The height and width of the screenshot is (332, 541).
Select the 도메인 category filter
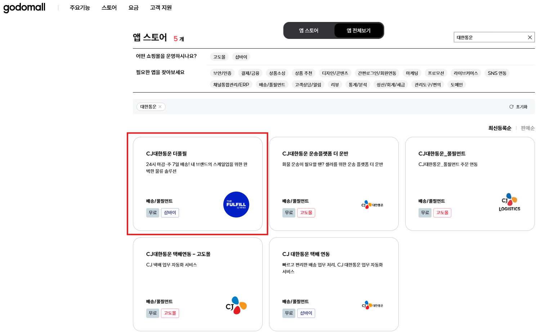pyautogui.click(x=457, y=85)
